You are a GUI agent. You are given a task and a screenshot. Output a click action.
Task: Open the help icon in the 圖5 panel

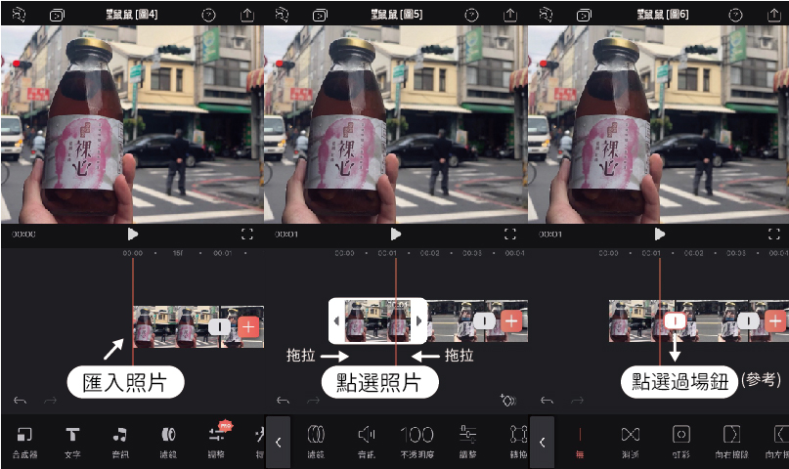pos(471,15)
